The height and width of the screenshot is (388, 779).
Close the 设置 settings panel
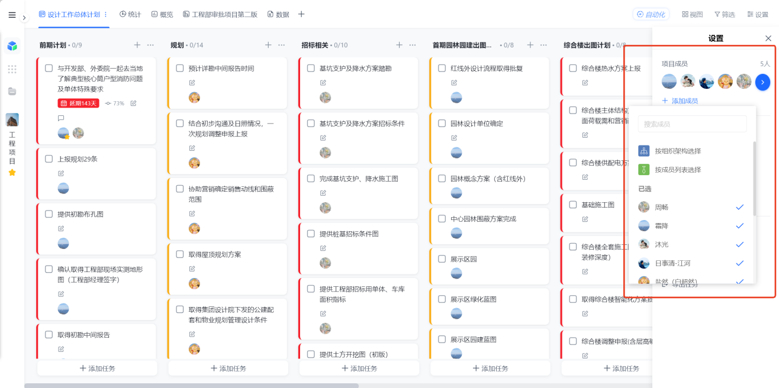(x=768, y=38)
